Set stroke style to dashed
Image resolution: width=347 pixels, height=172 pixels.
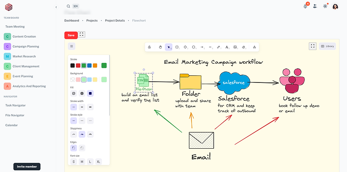[82, 121]
